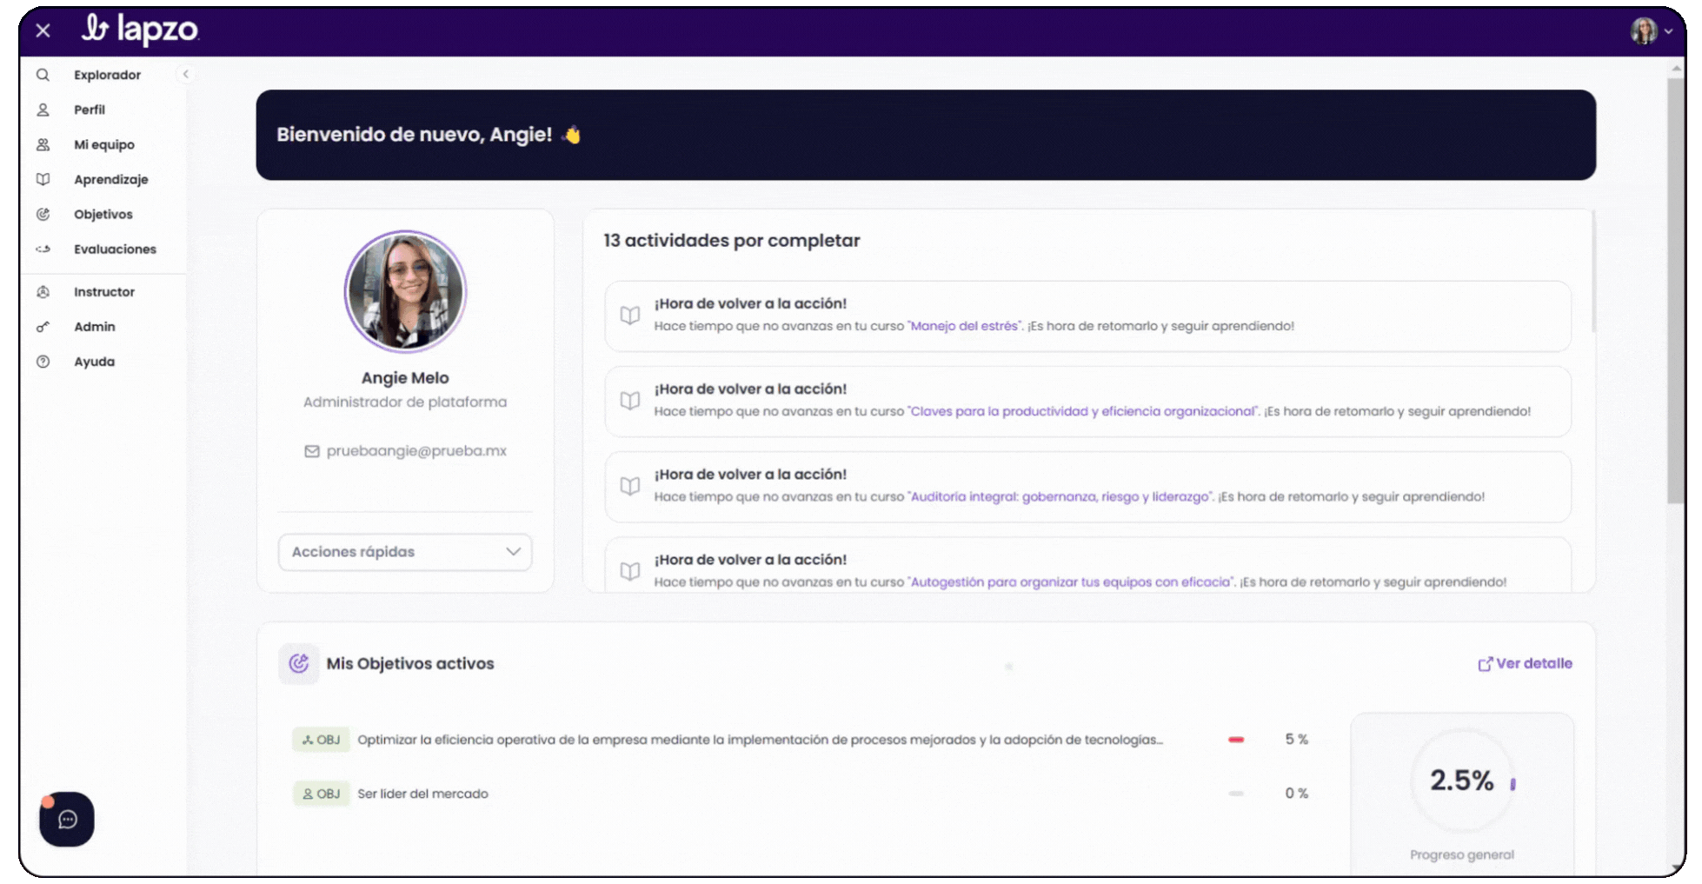
Task: Open objective Ser lider del mercado
Action: point(422,794)
